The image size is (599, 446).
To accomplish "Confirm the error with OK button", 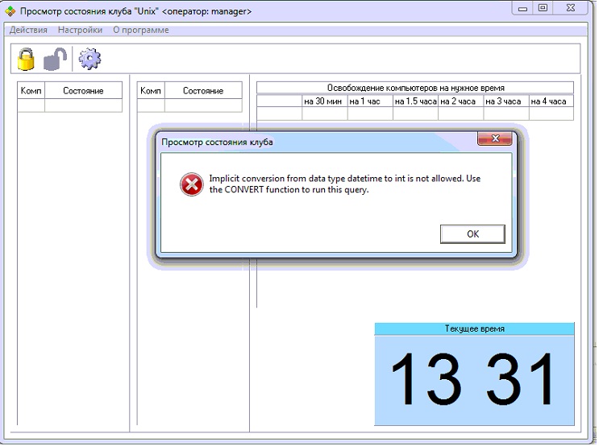I will (472, 234).
